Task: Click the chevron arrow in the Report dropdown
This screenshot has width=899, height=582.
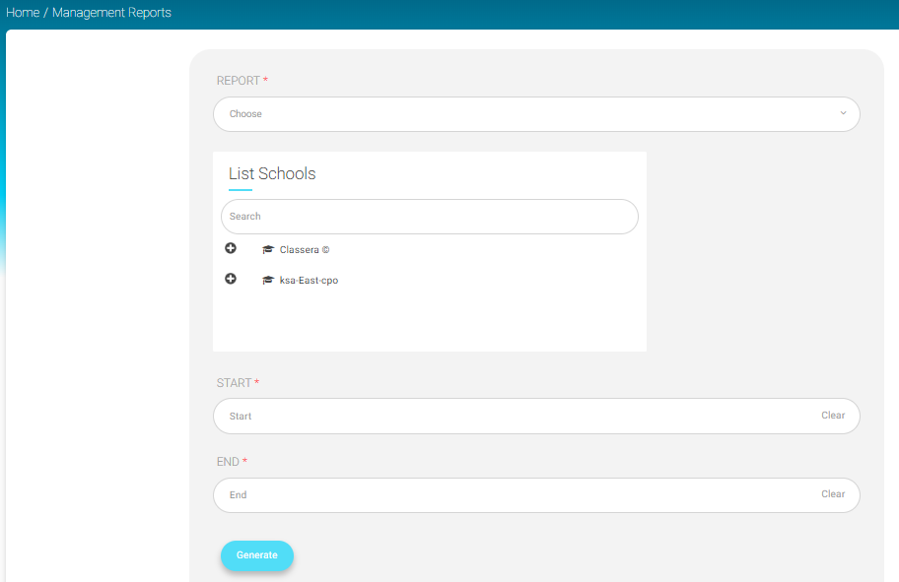Action: tap(843, 113)
